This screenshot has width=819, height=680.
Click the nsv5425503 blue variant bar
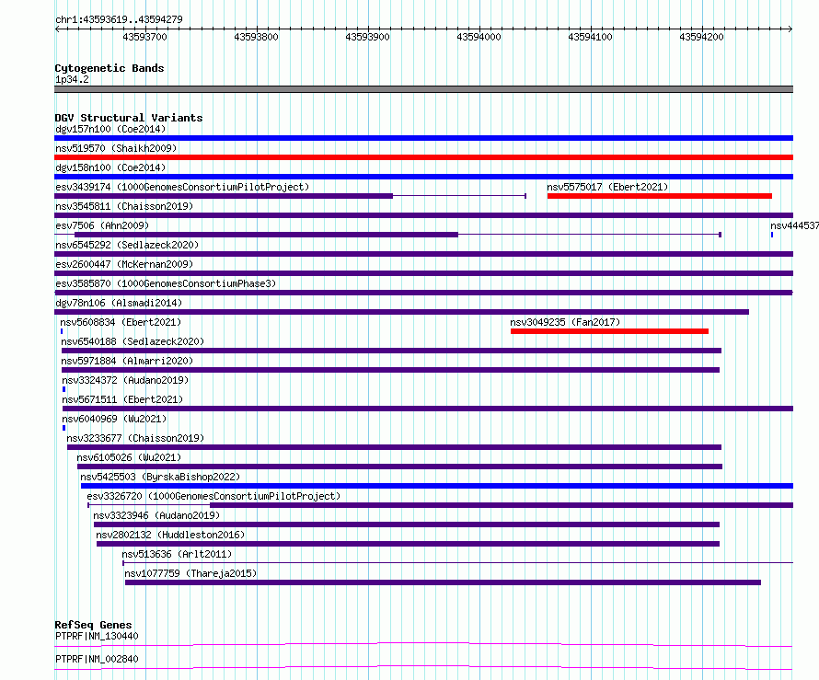click(x=437, y=486)
